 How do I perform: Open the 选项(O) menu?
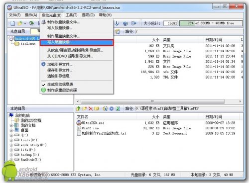(x=88, y=15)
